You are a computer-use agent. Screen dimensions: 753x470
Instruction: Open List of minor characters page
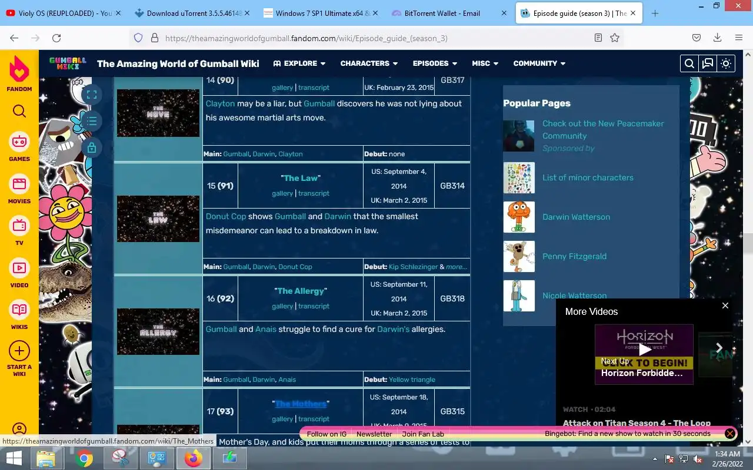click(588, 177)
